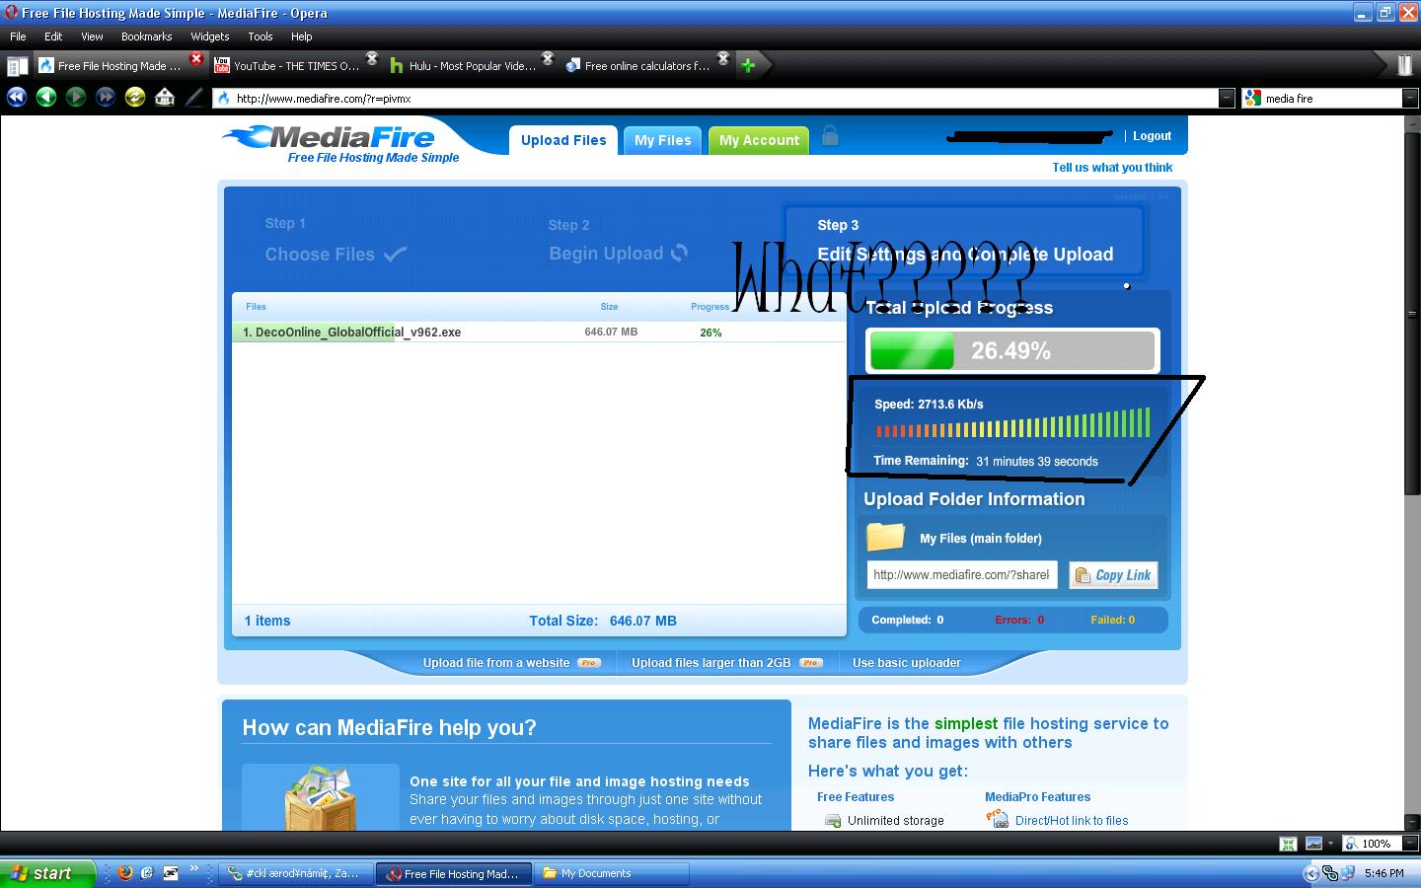Screen dimensions: 1421x888
Task: Open new tab with green plus icon
Action: (748, 65)
